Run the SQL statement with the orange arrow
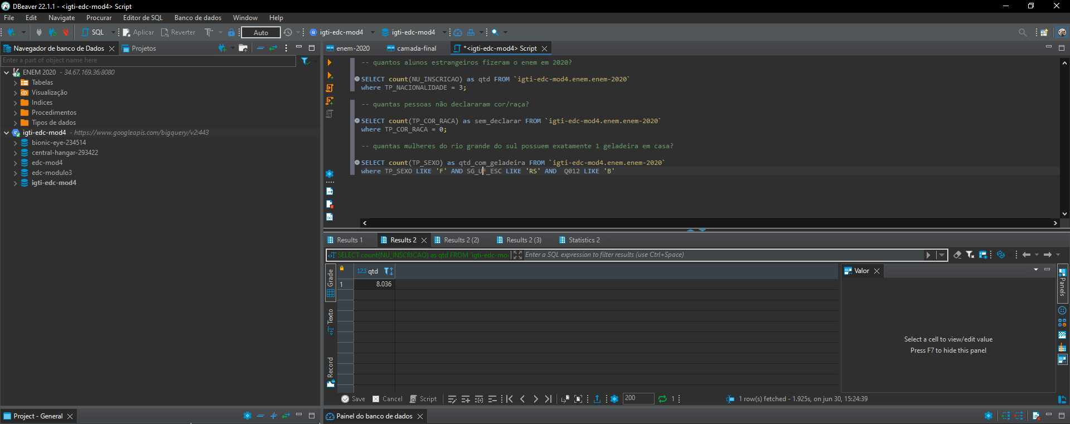Viewport: 1070px width, 424px height. point(330,62)
